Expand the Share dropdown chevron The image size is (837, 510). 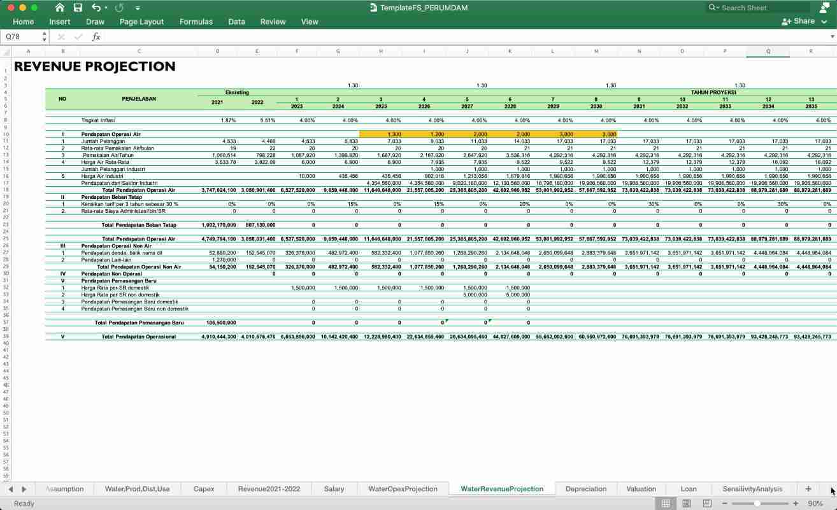click(x=824, y=21)
